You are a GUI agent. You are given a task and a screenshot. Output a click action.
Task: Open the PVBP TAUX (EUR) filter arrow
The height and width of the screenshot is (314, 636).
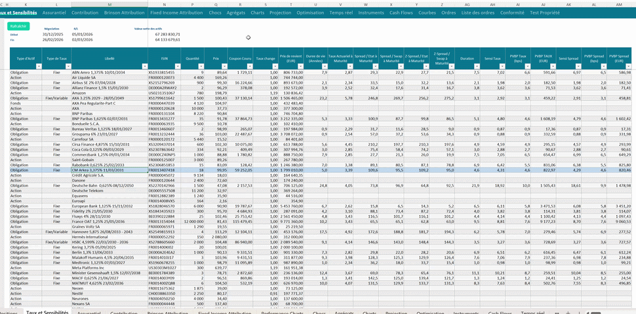point(553,66)
